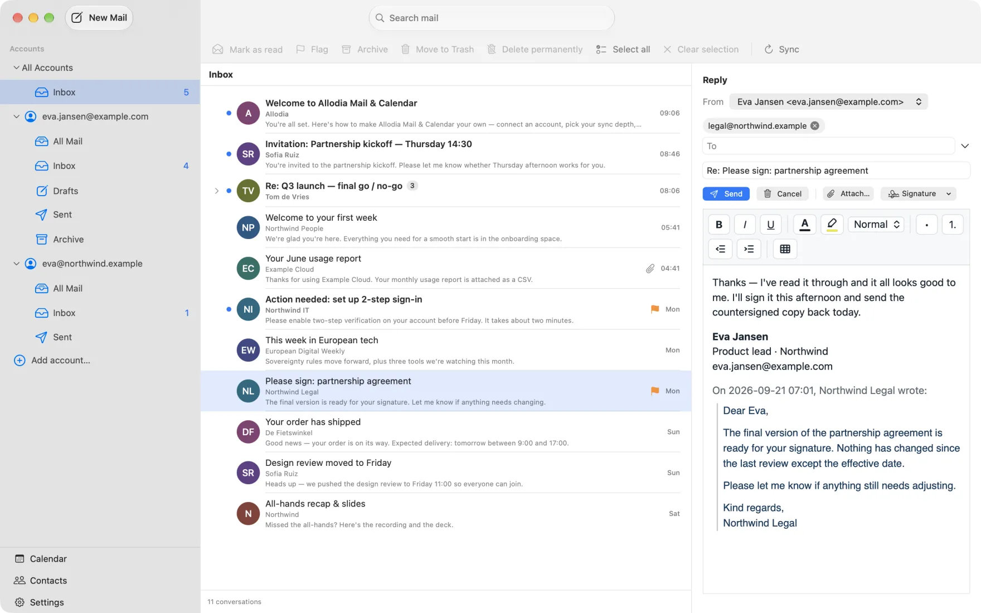Open Sent under eva@northwind.example
This screenshot has height=613, width=981.
coord(100,337)
